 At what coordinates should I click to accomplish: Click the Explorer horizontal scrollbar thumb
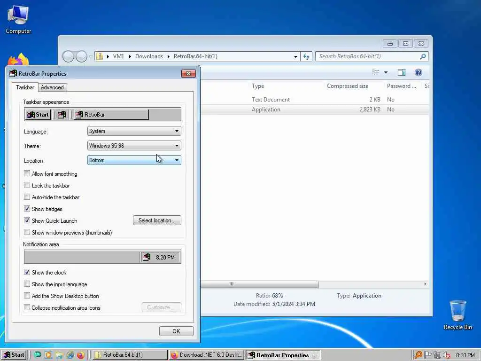coord(259,284)
